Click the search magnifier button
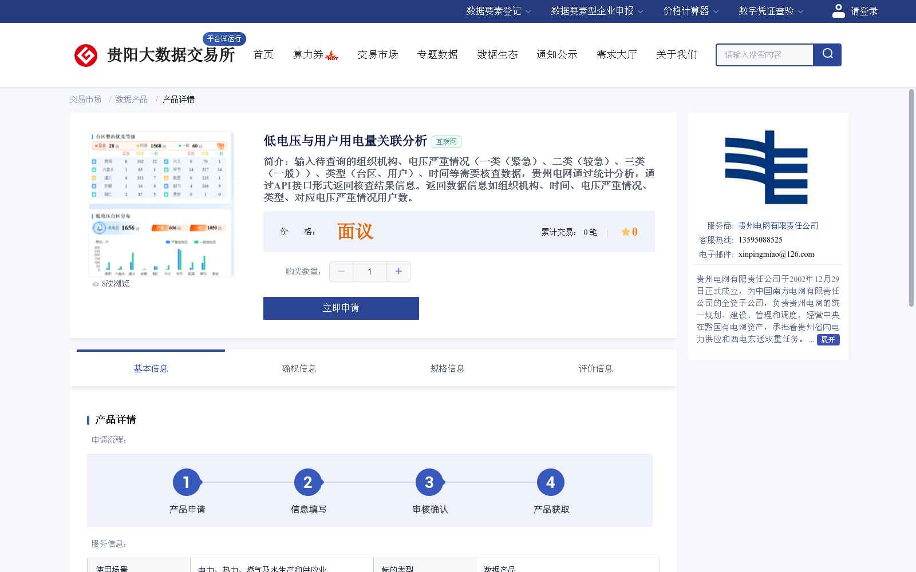916x572 pixels. point(827,54)
